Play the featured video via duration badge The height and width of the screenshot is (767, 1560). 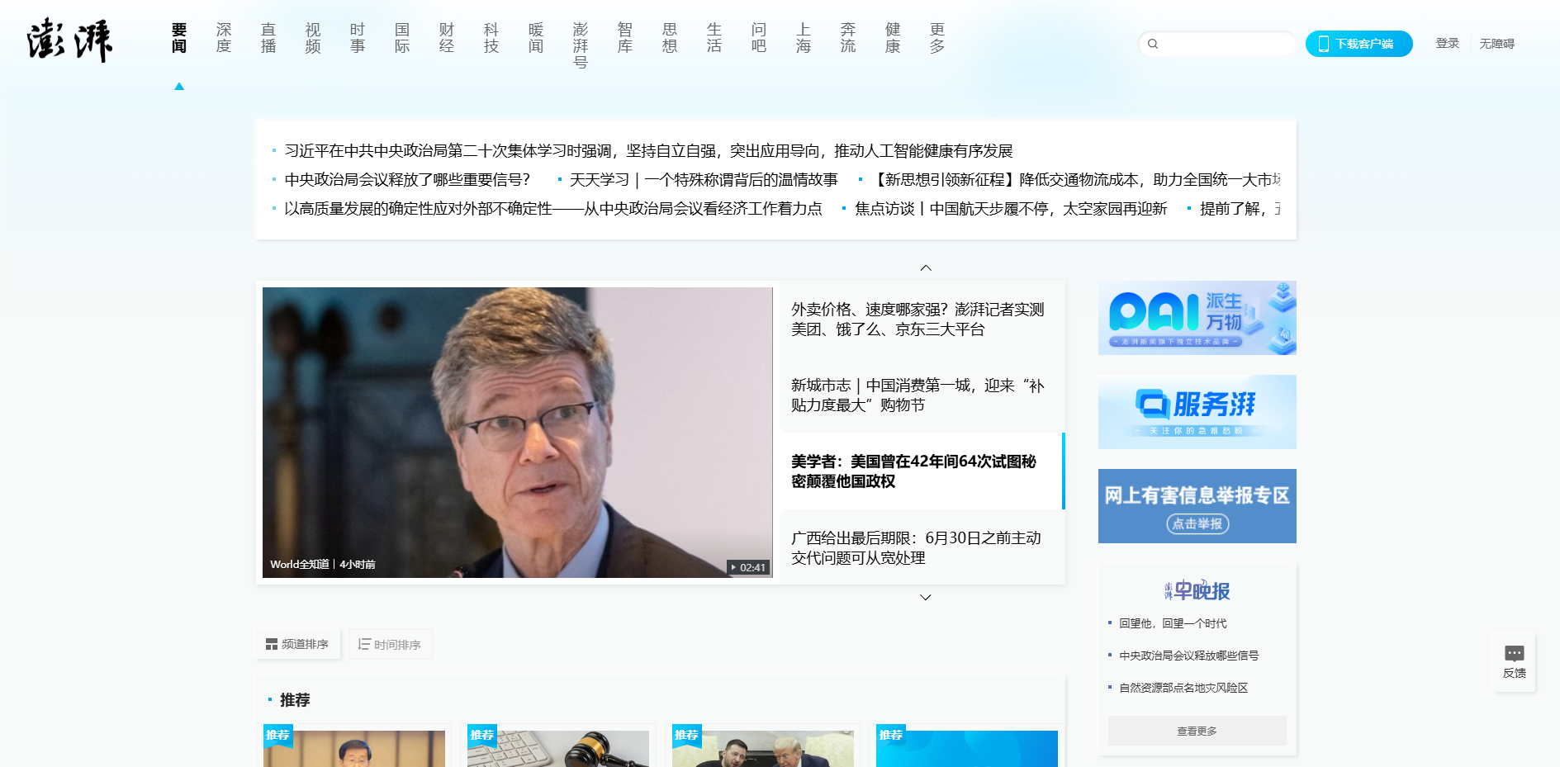[x=748, y=567]
